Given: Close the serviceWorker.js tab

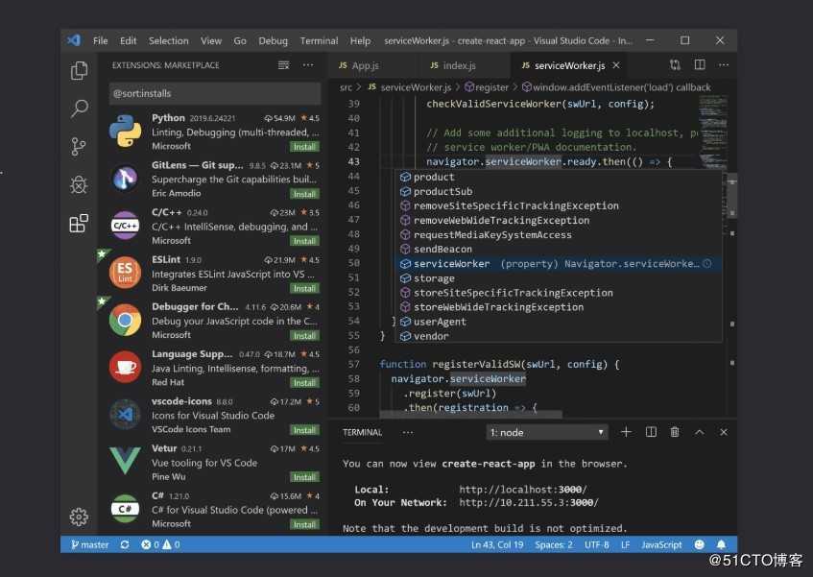Looking at the screenshot, I should pos(616,65).
